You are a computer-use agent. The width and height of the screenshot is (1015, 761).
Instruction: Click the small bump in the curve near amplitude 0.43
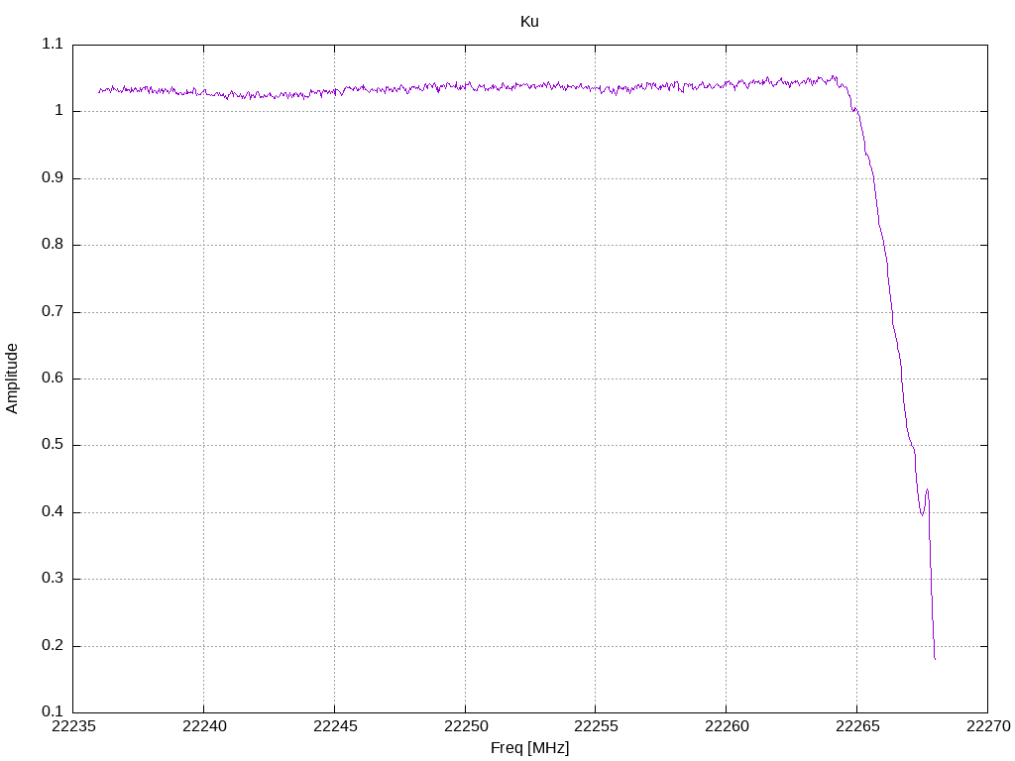(x=927, y=490)
